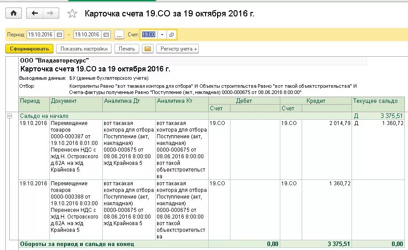Send report by email envelope icon
This screenshot has height=250, width=408.
tap(148, 49)
